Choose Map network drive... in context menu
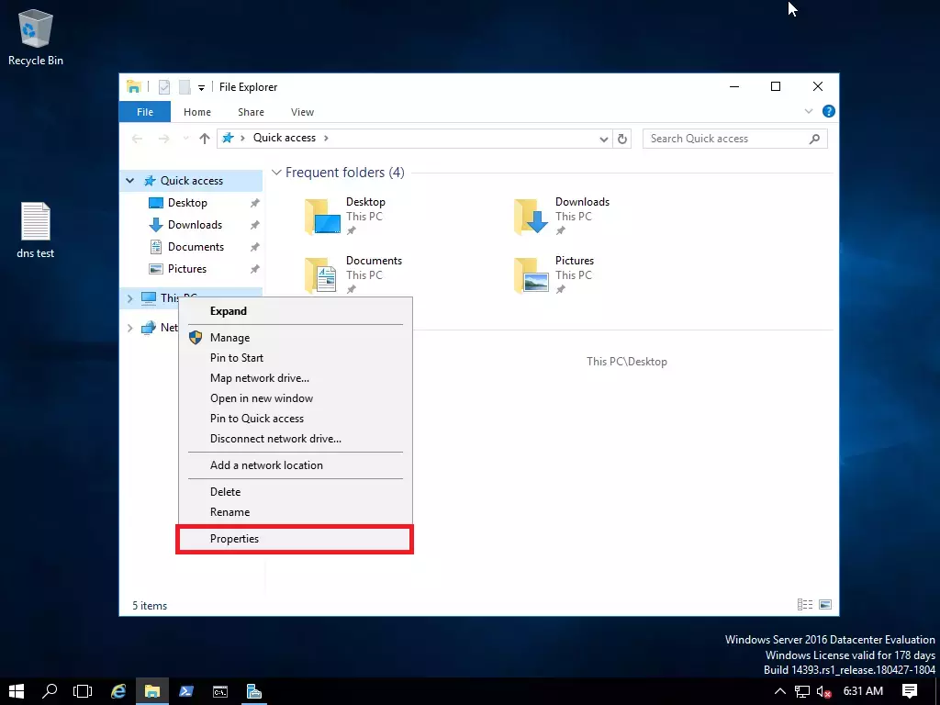The height and width of the screenshot is (705, 940). (295, 378)
